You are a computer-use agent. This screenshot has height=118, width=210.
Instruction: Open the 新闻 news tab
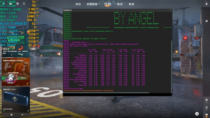tap(132, 4)
